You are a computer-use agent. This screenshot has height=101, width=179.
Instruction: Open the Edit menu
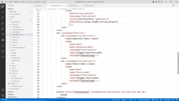[10, 2]
